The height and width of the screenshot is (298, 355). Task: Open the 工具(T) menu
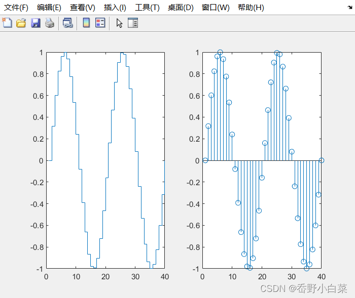click(x=147, y=8)
